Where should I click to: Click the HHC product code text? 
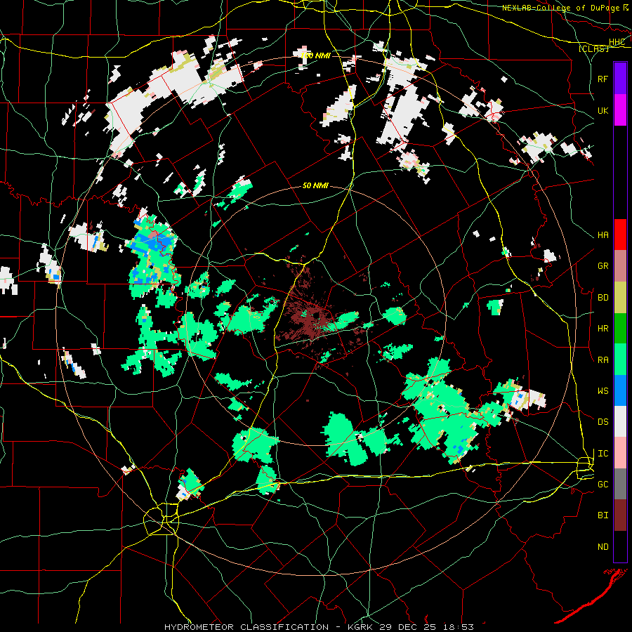(x=617, y=42)
